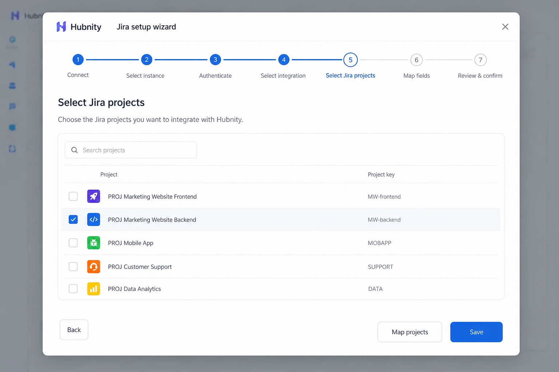Focus the Search projects field
559x372 pixels.
[131, 150]
